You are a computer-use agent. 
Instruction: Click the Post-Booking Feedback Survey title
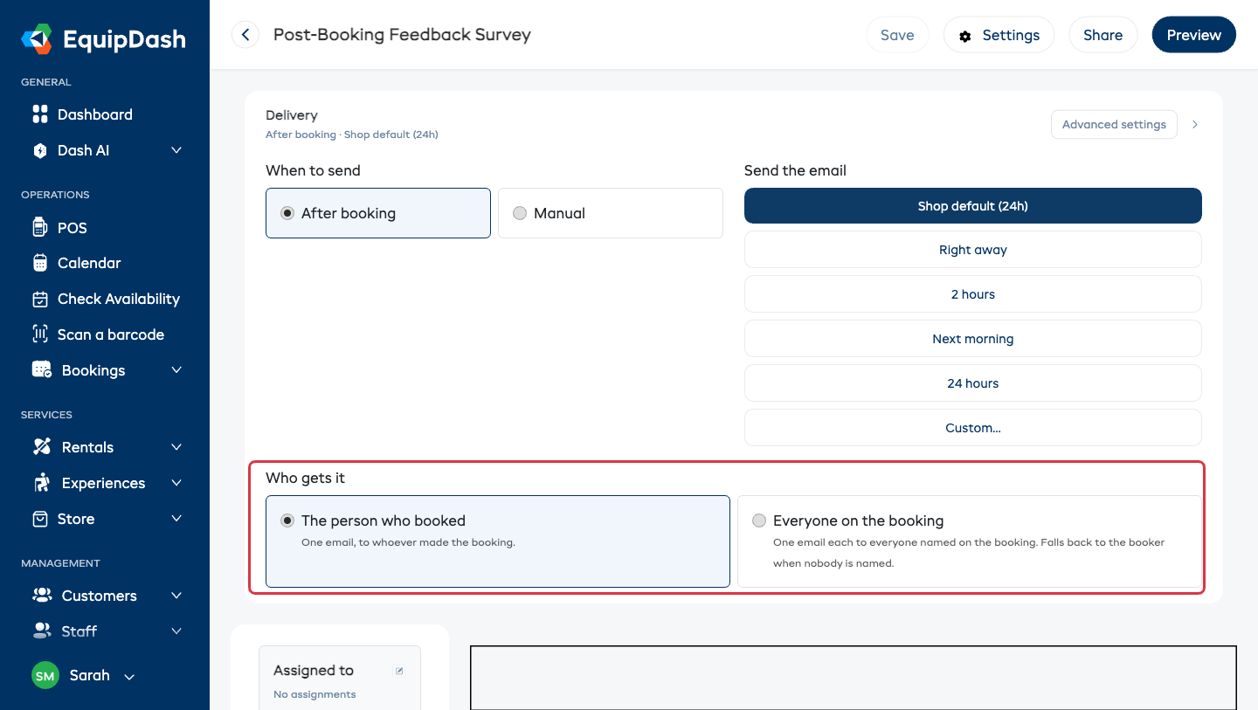[x=402, y=35]
